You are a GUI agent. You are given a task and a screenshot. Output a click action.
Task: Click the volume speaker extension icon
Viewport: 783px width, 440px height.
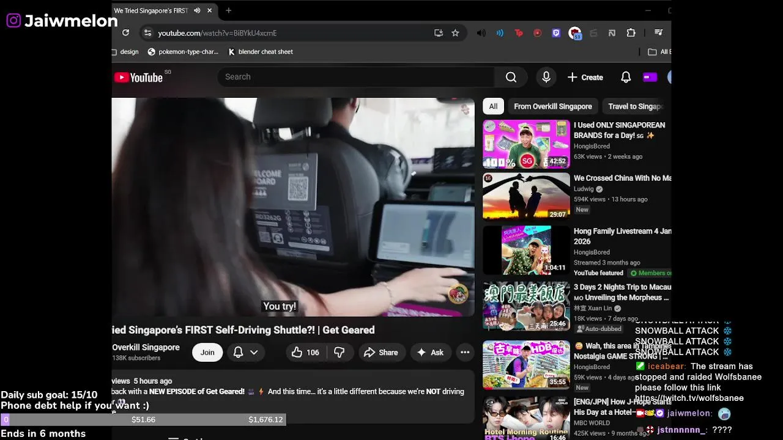[x=481, y=33]
